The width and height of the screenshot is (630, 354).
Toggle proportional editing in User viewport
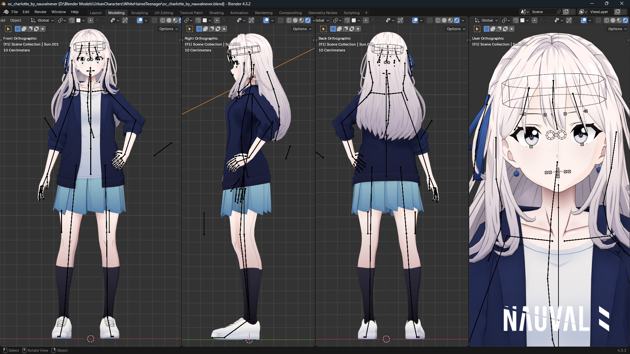point(535,20)
